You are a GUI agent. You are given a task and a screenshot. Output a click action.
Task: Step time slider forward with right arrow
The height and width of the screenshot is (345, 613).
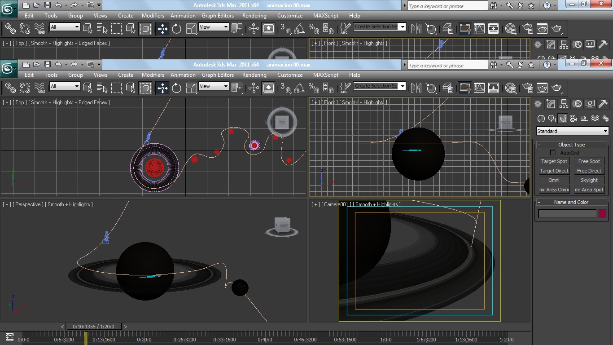[x=126, y=327]
